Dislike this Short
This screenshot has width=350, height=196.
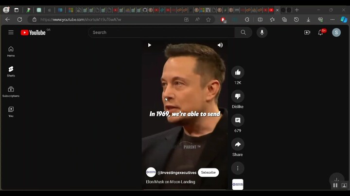(238, 96)
